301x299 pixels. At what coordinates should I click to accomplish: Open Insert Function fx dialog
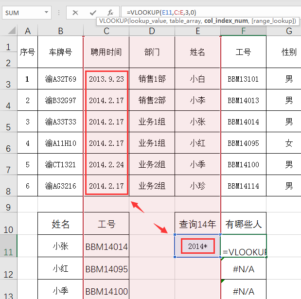point(110,13)
